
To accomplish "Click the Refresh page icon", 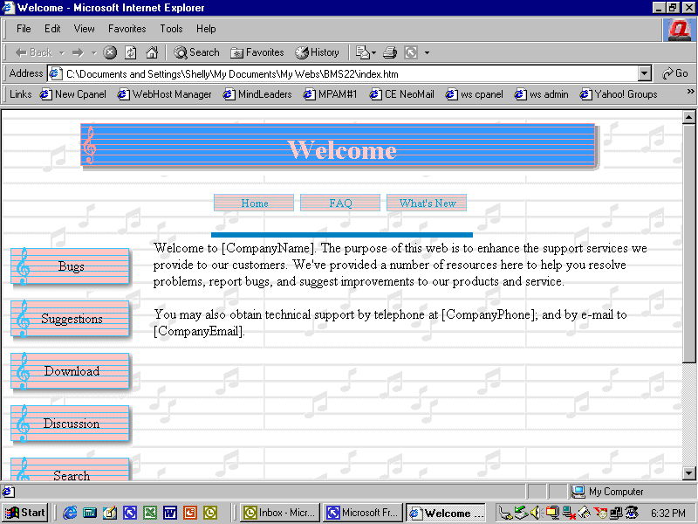I will [130, 52].
